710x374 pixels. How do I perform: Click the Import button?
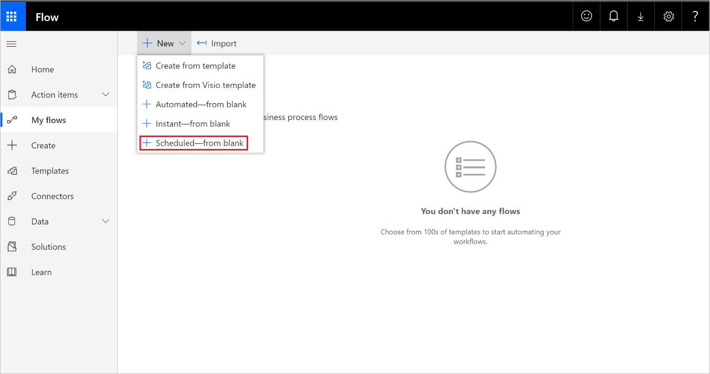pyautogui.click(x=217, y=43)
